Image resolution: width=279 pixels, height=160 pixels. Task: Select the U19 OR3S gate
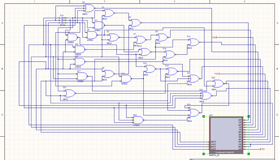pyautogui.click(x=194, y=79)
